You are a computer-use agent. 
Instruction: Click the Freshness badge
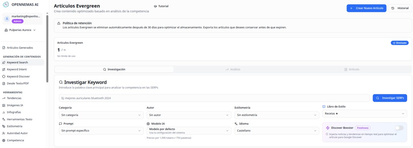tap(363, 128)
